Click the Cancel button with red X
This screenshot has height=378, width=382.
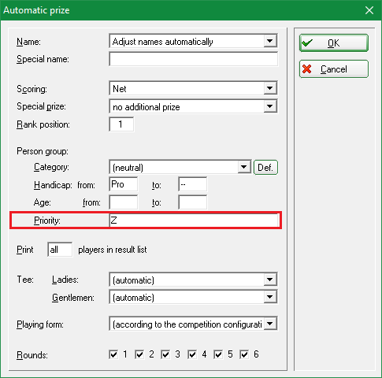(x=334, y=69)
